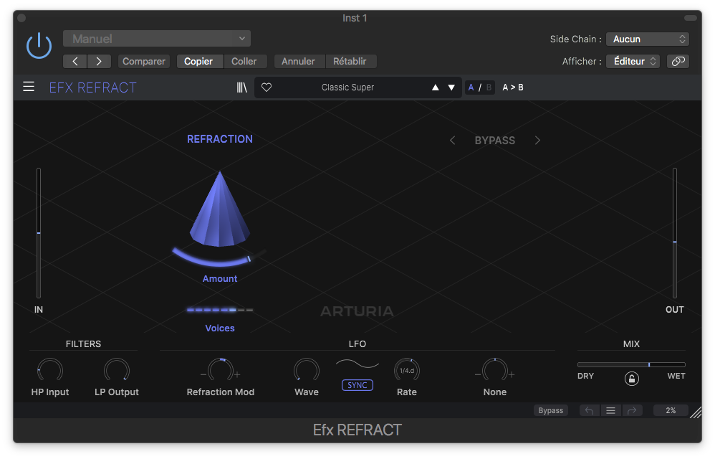
Task: Go to next preset with right chevron
Action: (99, 61)
